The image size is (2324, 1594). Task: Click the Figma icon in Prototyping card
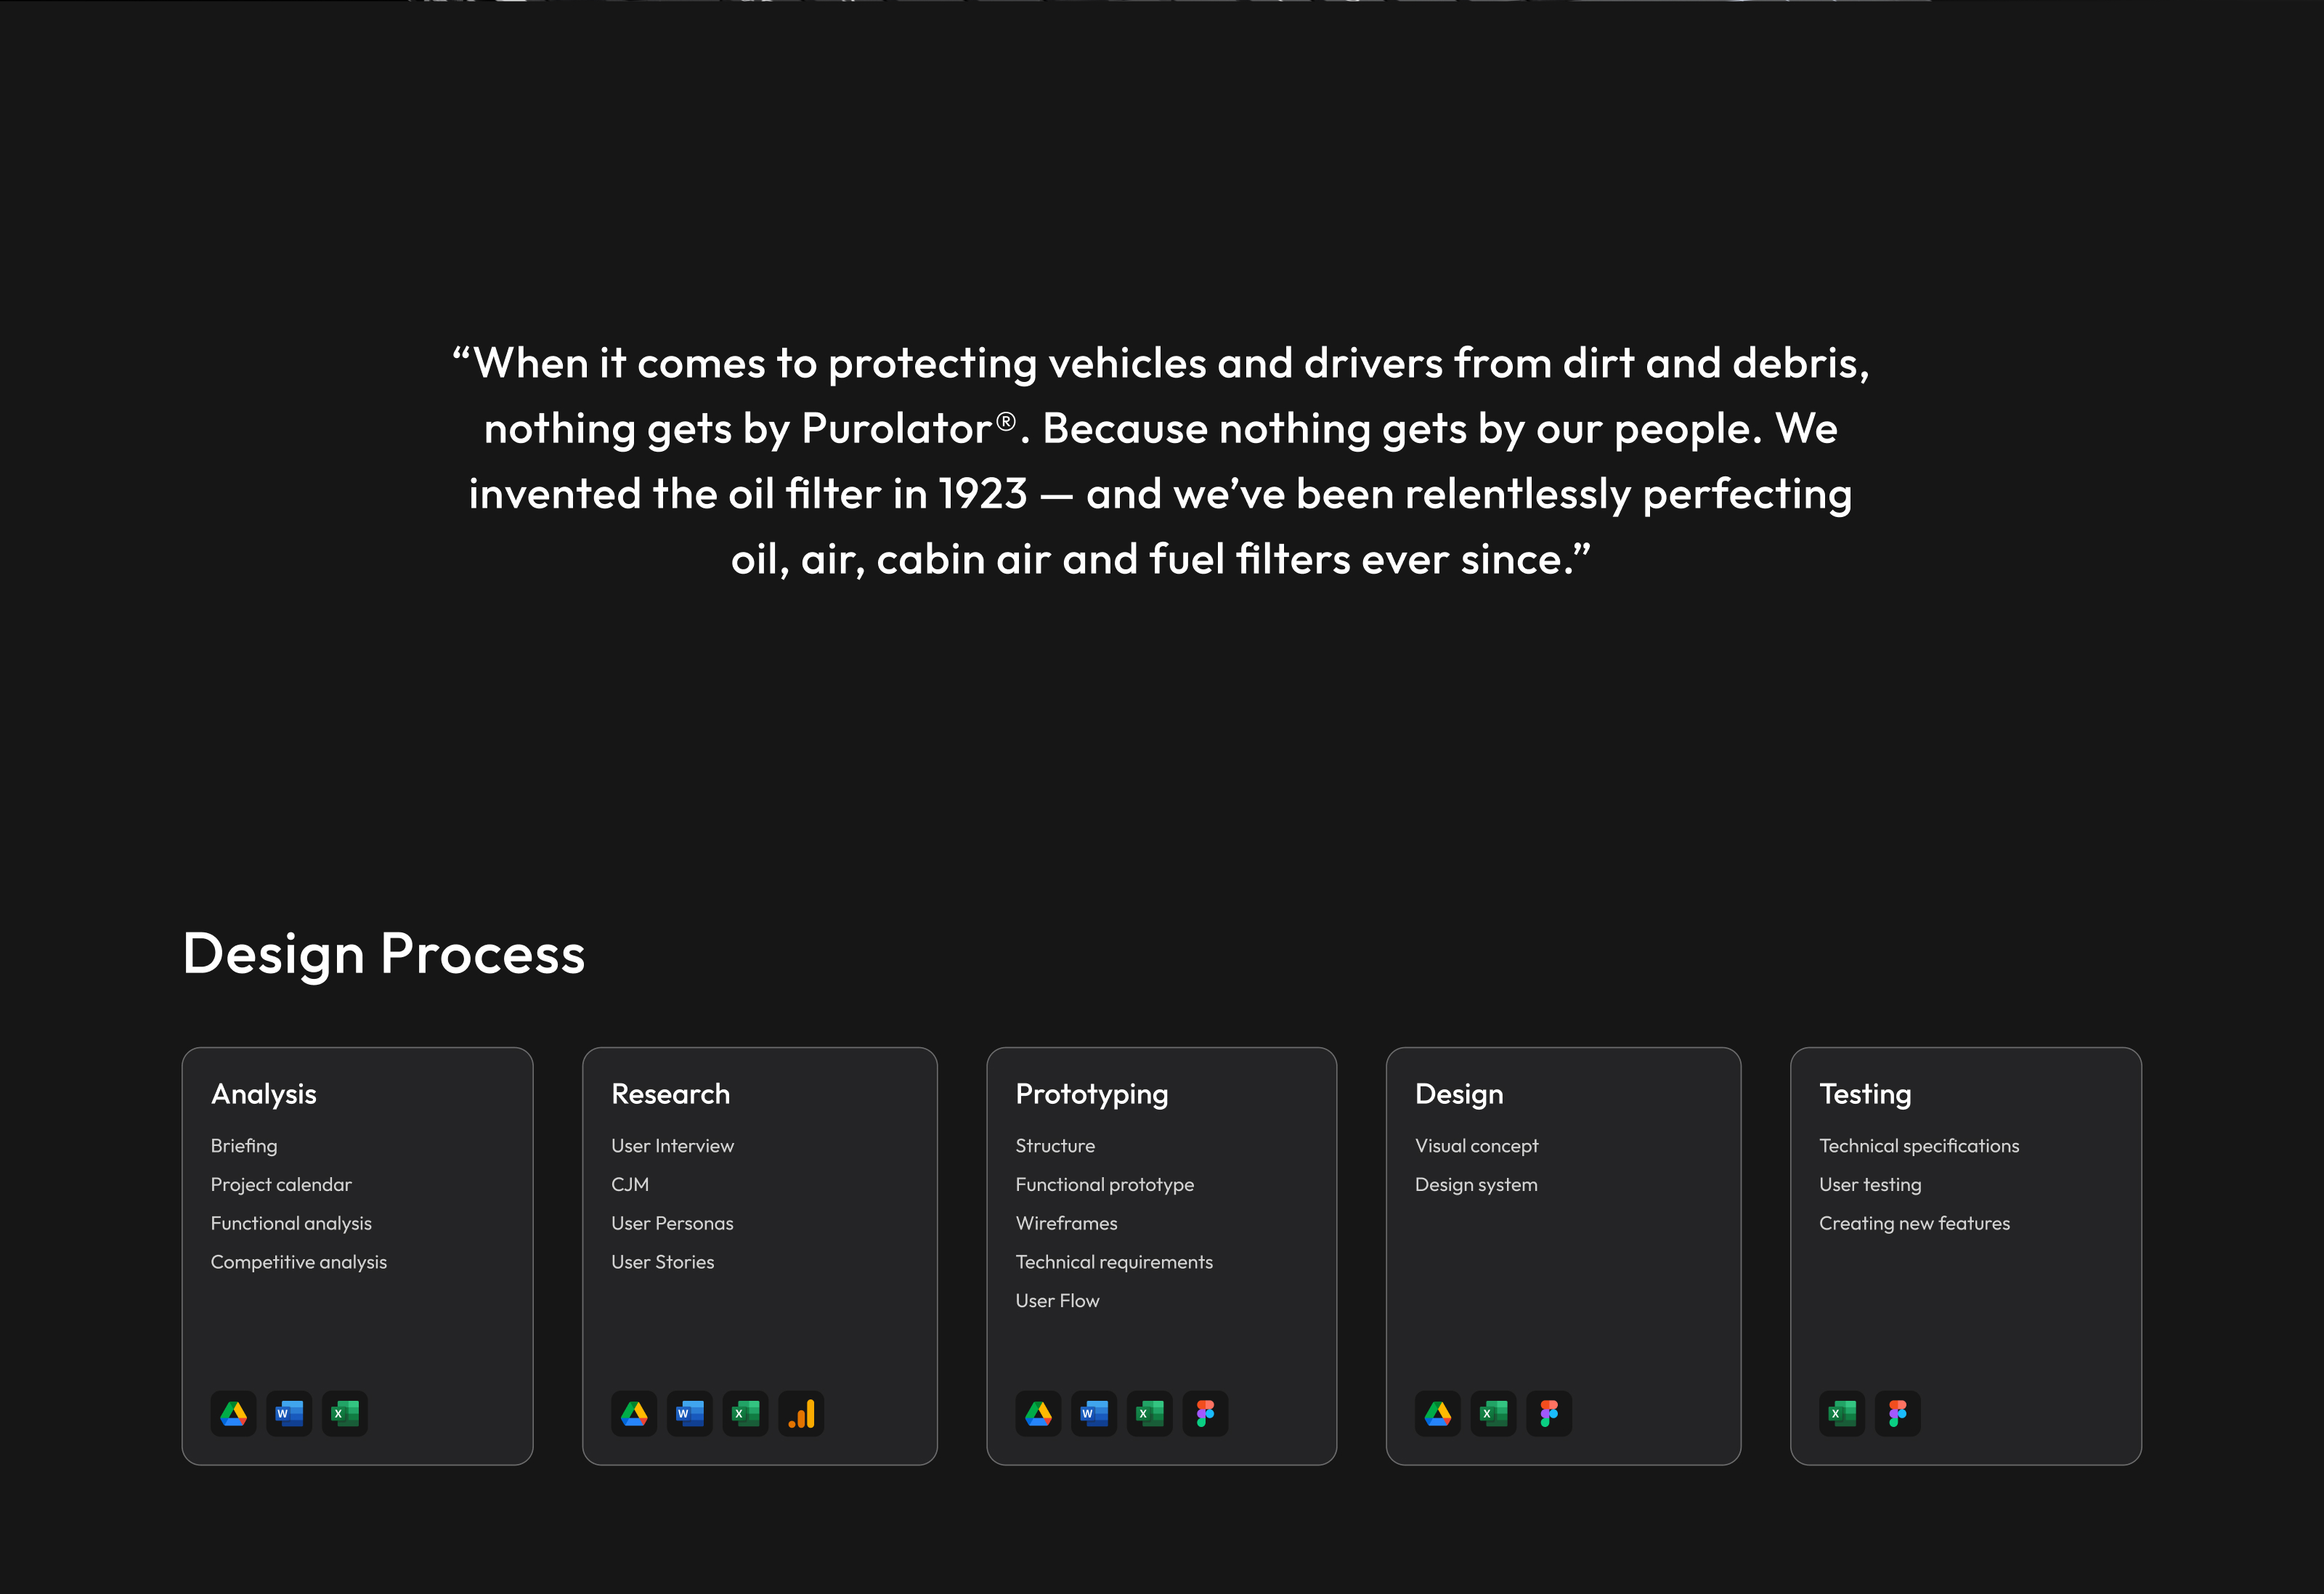point(1205,1413)
